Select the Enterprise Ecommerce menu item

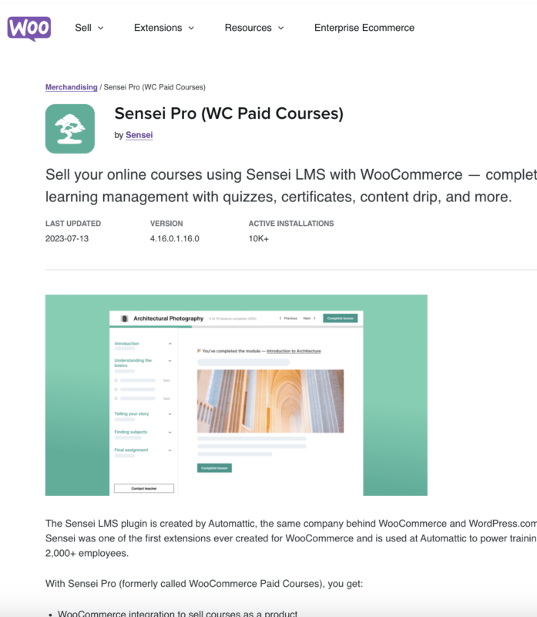[364, 27]
